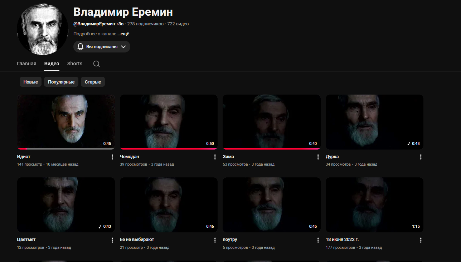The height and width of the screenshot is (262, 461).
Task: Switch to the Главная tab
Action: coord(26,64)
